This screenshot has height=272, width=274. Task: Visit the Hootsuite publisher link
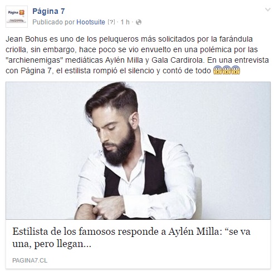[91, 22]
